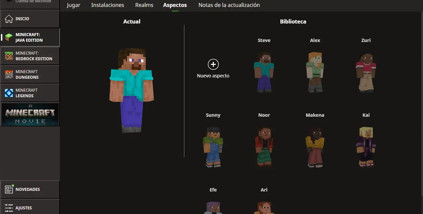The width and height of the screenshot is (423, 214).
Task: Select the Java Edition grass block icon
Action: (x=9, y=37)
